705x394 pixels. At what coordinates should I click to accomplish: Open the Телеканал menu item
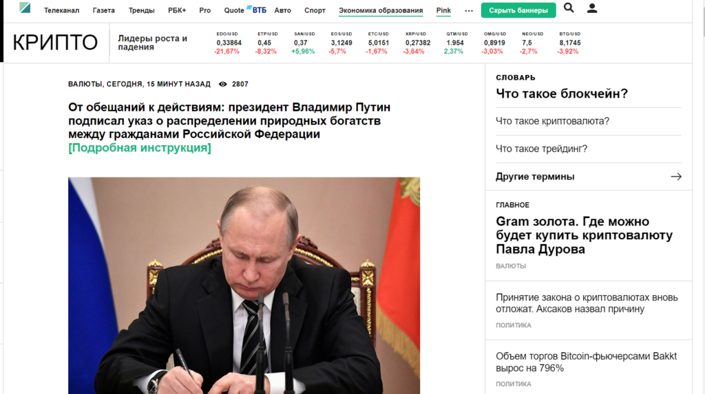click(61, 10)
